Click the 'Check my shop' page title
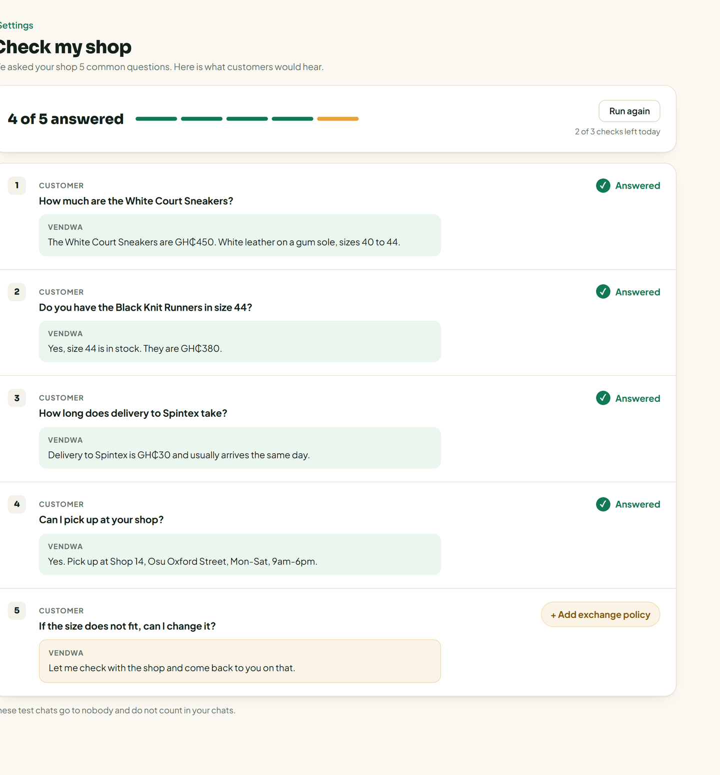 (65, 47)
